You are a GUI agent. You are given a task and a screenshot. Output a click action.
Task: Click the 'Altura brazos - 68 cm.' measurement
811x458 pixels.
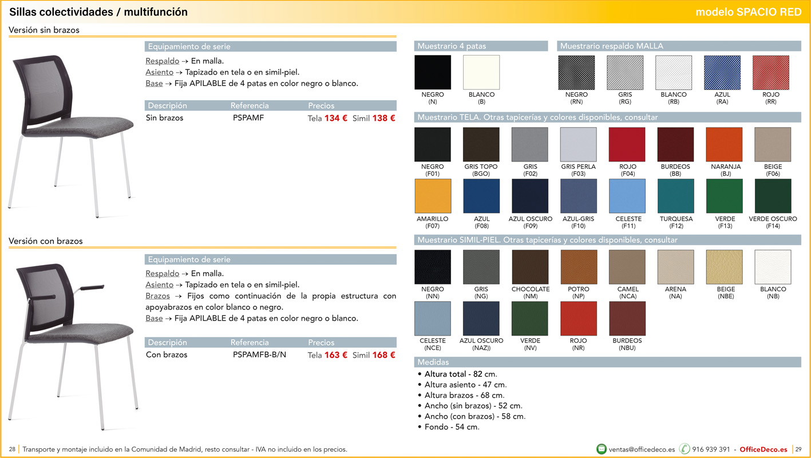coord(464,395)
